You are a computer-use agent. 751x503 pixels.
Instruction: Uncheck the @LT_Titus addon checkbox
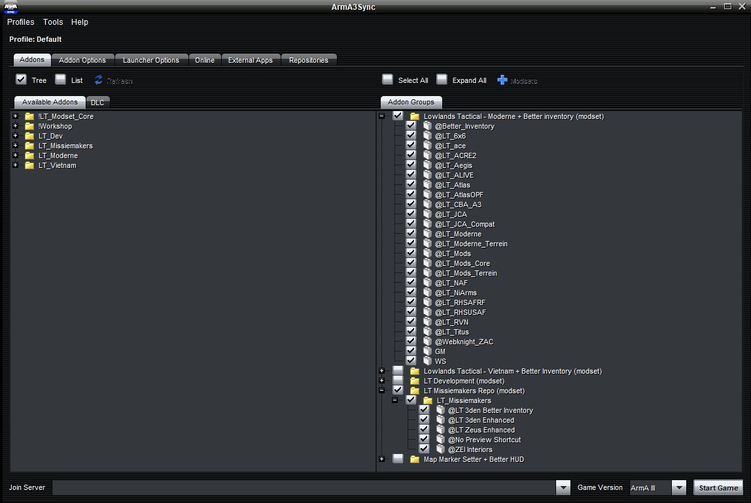[411, 331]
